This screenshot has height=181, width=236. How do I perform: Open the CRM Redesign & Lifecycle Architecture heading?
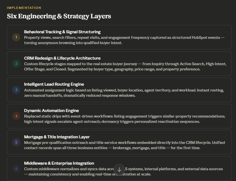[x=62, y=58]
